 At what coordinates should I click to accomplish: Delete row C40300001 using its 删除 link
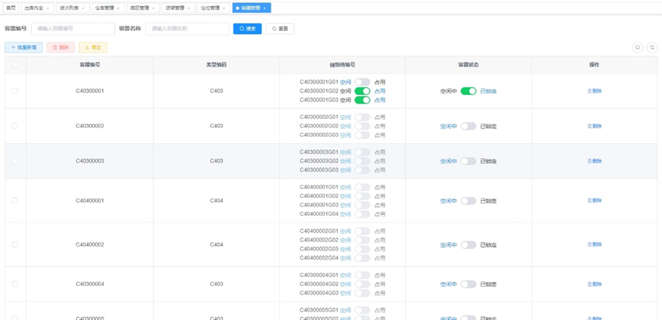(594, 91)
